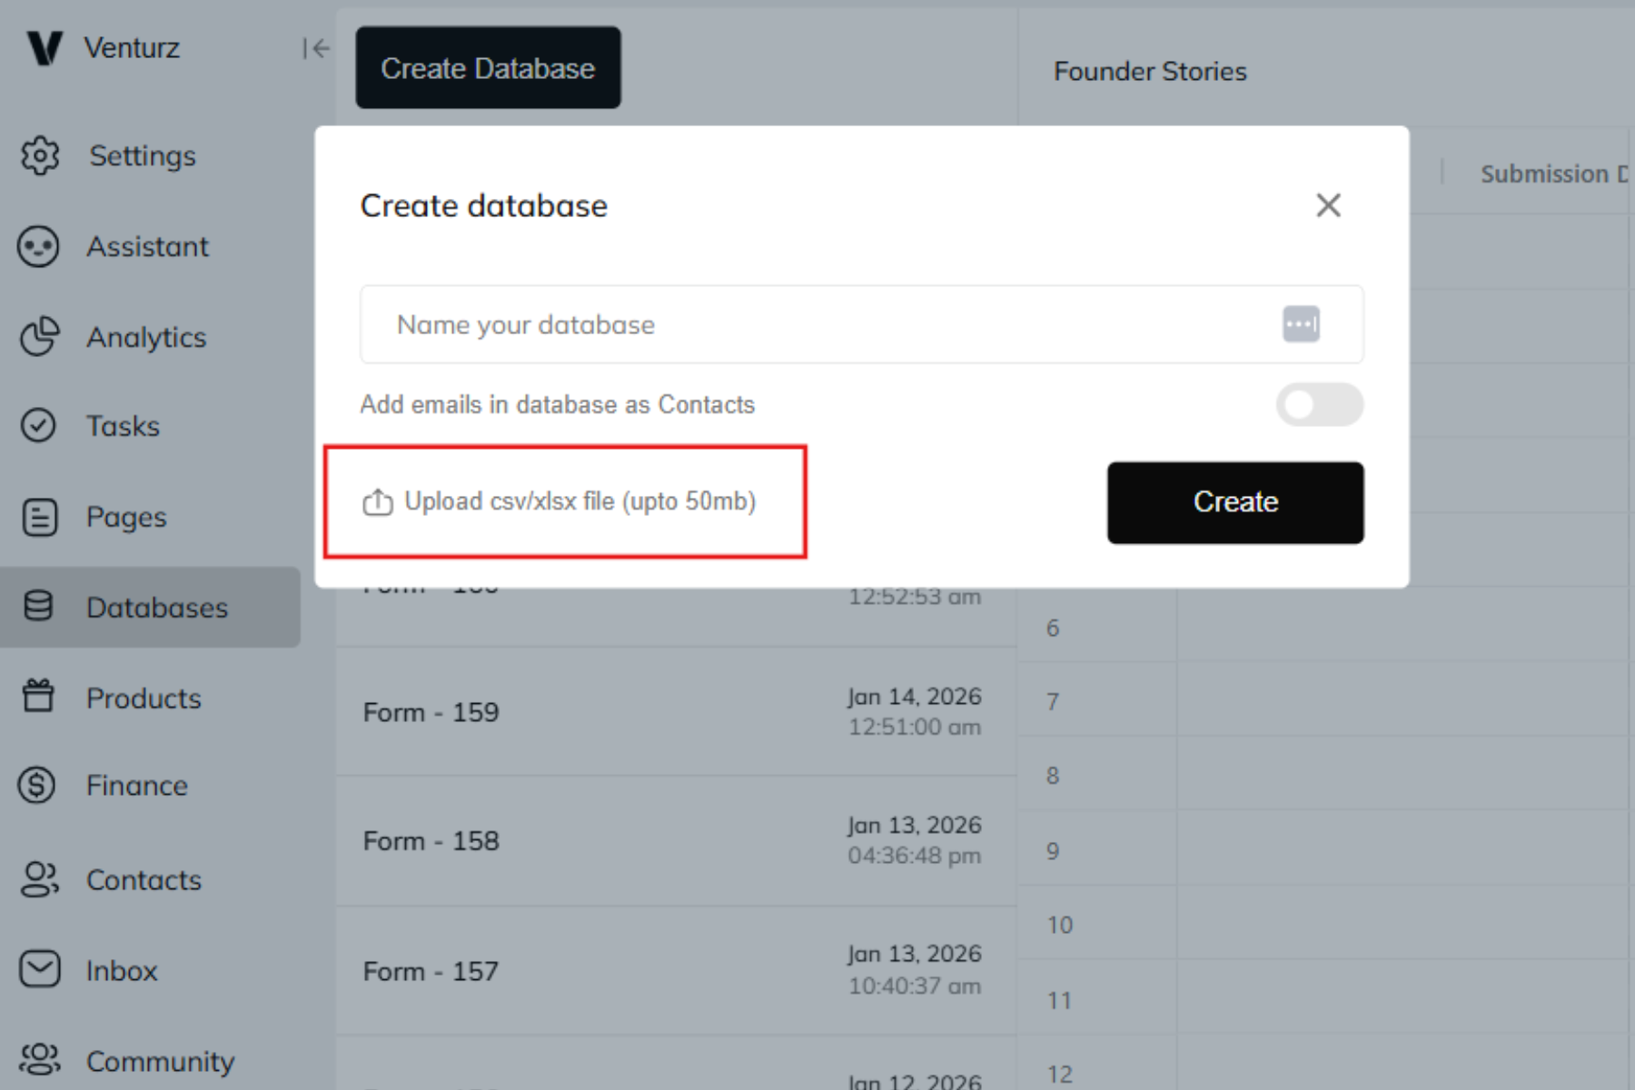The width and height of the screenshot is (1635, 1090).
Task: Click the Products gift box icon
Action: click(x=38, y=697)
